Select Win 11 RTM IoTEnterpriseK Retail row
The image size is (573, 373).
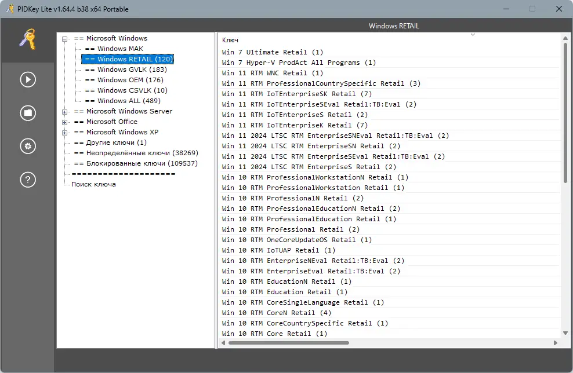point(389,125)
